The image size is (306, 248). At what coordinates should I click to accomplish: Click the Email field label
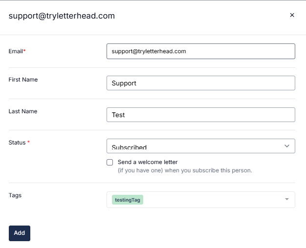[x=16, y=51]
